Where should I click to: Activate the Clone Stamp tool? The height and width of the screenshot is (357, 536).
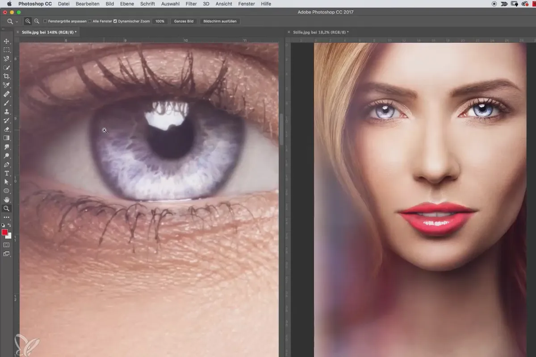[7, 112]
